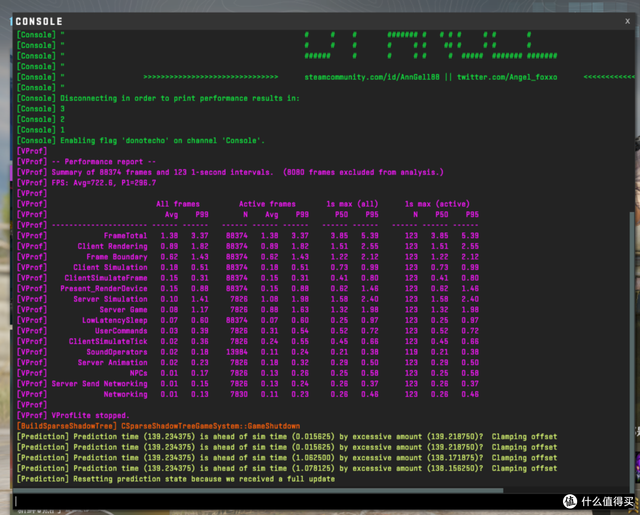This screenshot has width=640, height=515.
Task: Click the '-- Performance report --' line
Action: pos(86,162)
